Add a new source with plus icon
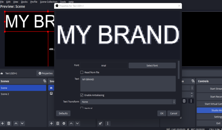 coord(52,123)
